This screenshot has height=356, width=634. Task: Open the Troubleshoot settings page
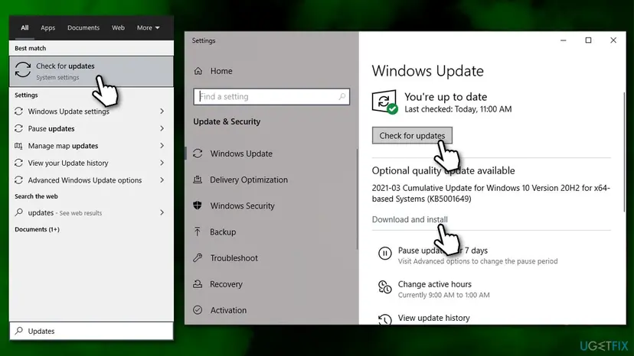click(234, 258)
